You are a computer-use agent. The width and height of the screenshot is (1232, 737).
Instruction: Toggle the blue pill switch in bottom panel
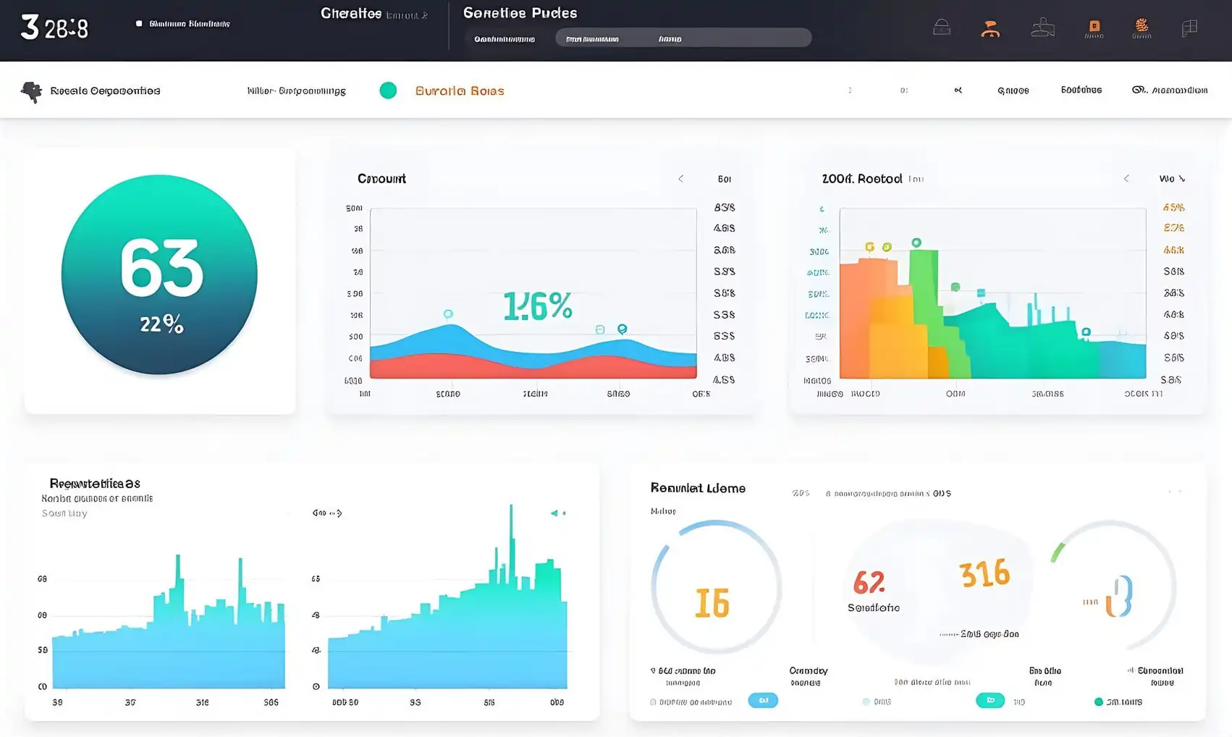[x=763, y=700]
